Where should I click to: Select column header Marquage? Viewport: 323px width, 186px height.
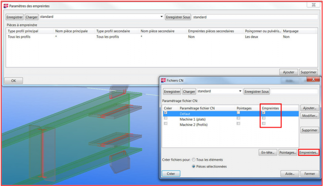[291, 31]
